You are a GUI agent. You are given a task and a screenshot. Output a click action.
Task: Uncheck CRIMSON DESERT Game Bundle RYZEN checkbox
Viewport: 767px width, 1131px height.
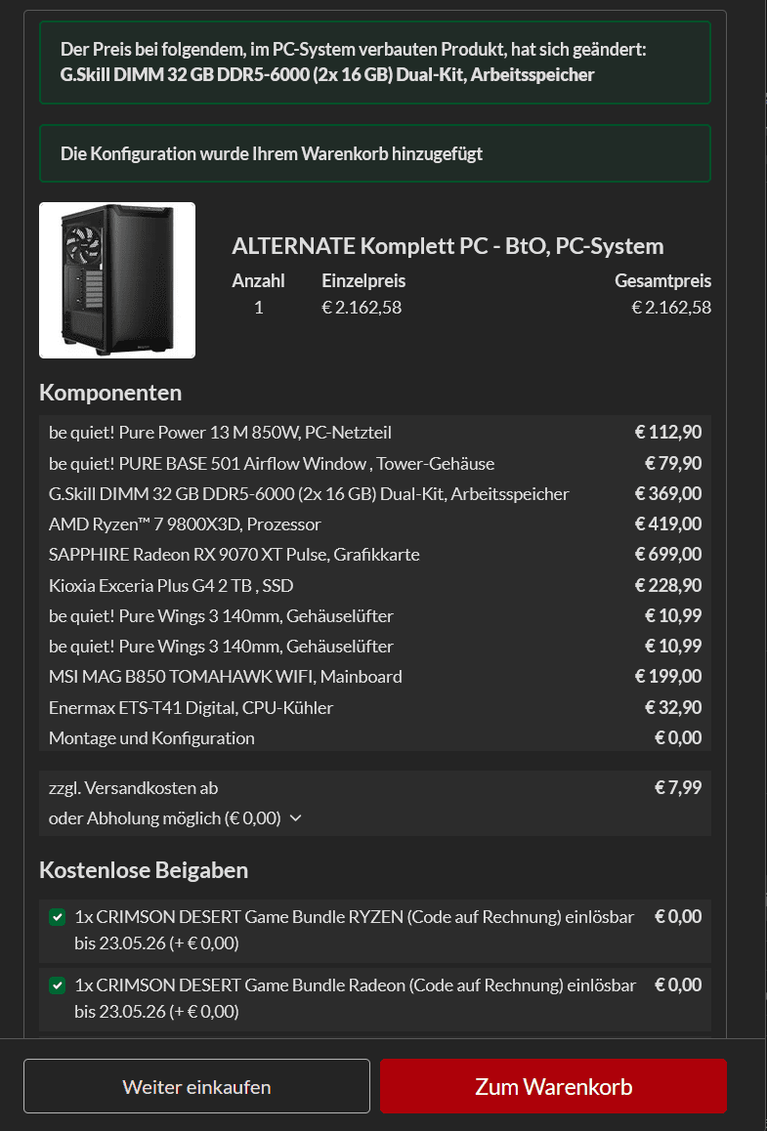click(x=58, y=917)
